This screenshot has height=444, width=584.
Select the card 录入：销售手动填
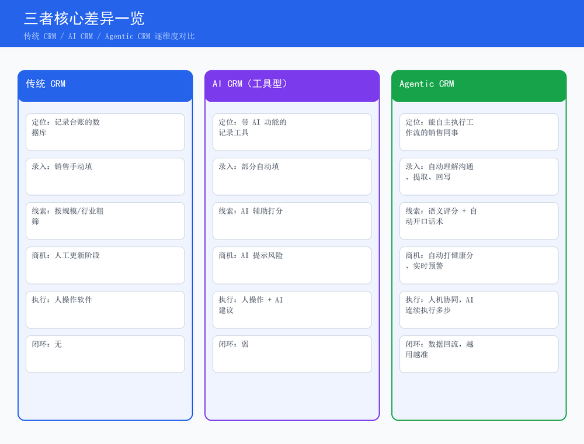[105, 176]
